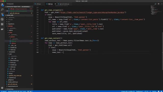The width and height of the screenshot is (163, 92).
Task: Change language mode Python in status bar
Action: pyautogui.click(x=154, y=91)
